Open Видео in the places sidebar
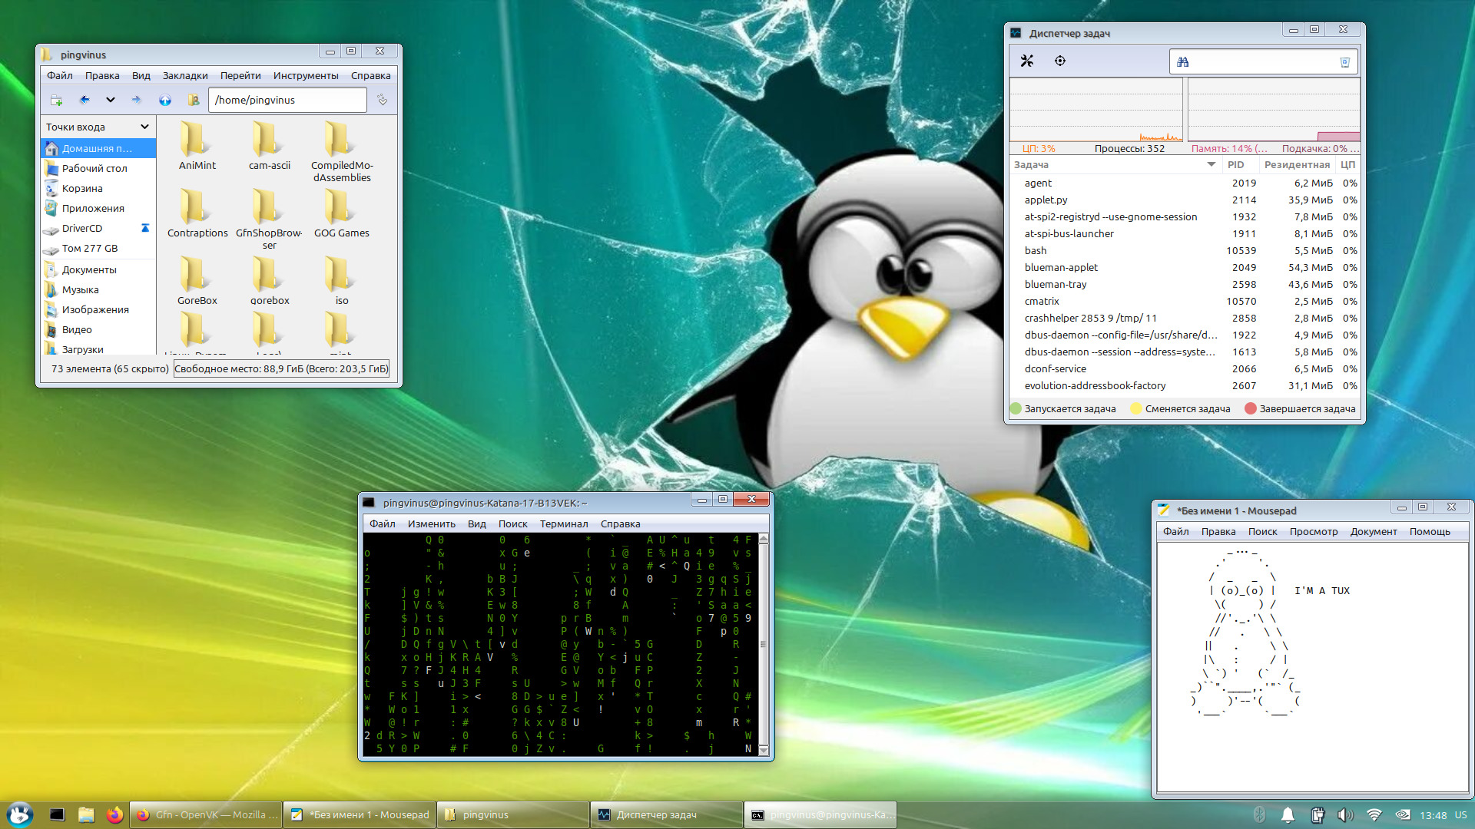This screenshot has height=829, width=1475. click(x=98, y=329)
